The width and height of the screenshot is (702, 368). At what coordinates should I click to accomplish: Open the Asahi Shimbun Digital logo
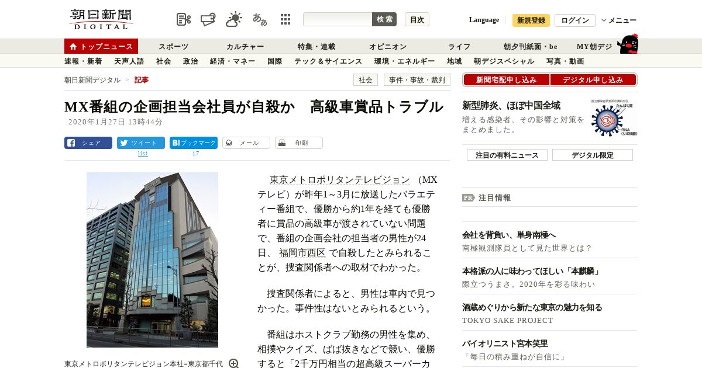coord(101,19)
